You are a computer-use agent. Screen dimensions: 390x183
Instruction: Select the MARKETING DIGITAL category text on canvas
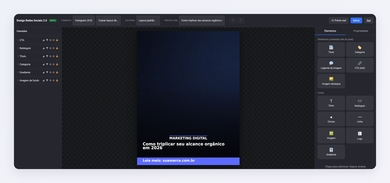[188, 138]
